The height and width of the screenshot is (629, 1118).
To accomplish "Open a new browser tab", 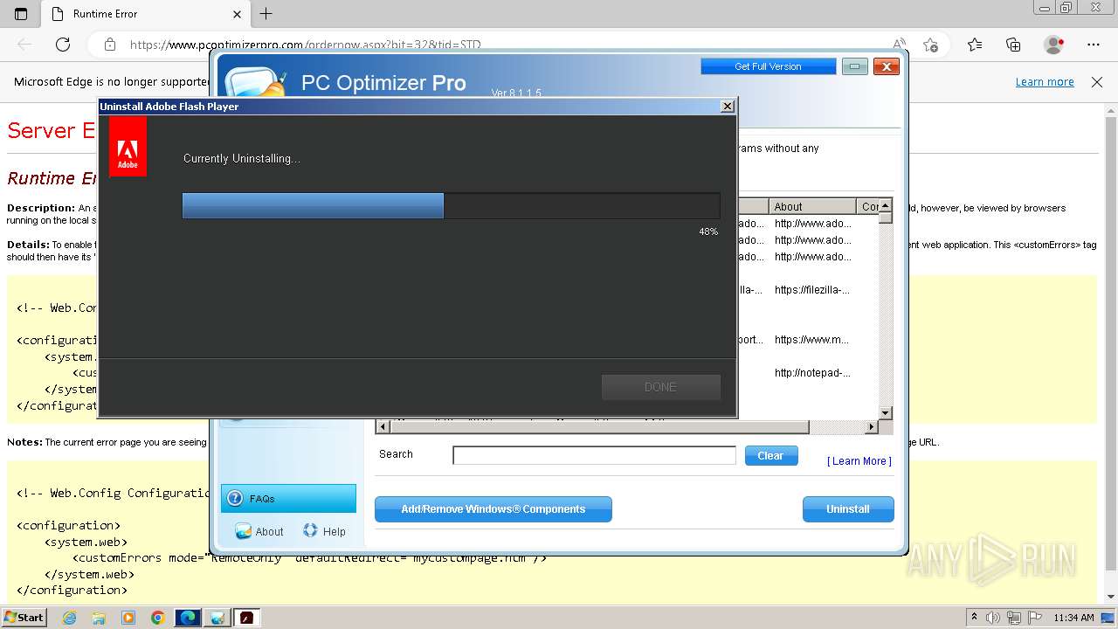I will [266, 14].
